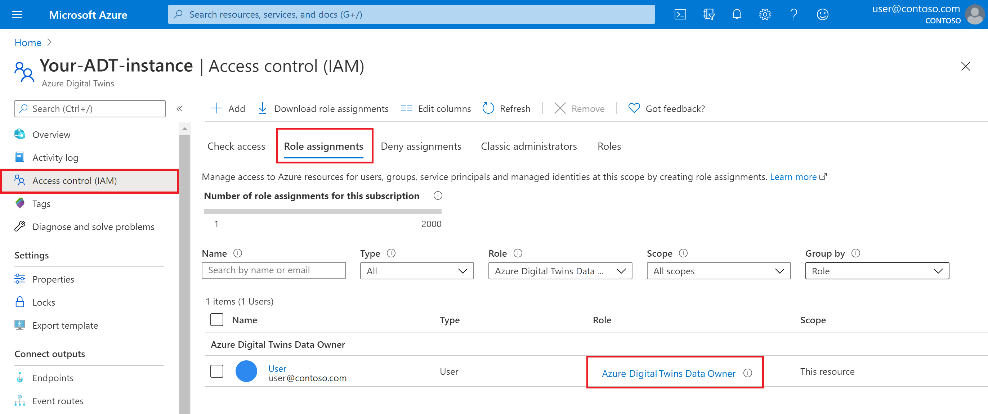This screenshot has width=988, height=414.
Task: Toggle the Group by Role dropdown
Action: (879, 270)
